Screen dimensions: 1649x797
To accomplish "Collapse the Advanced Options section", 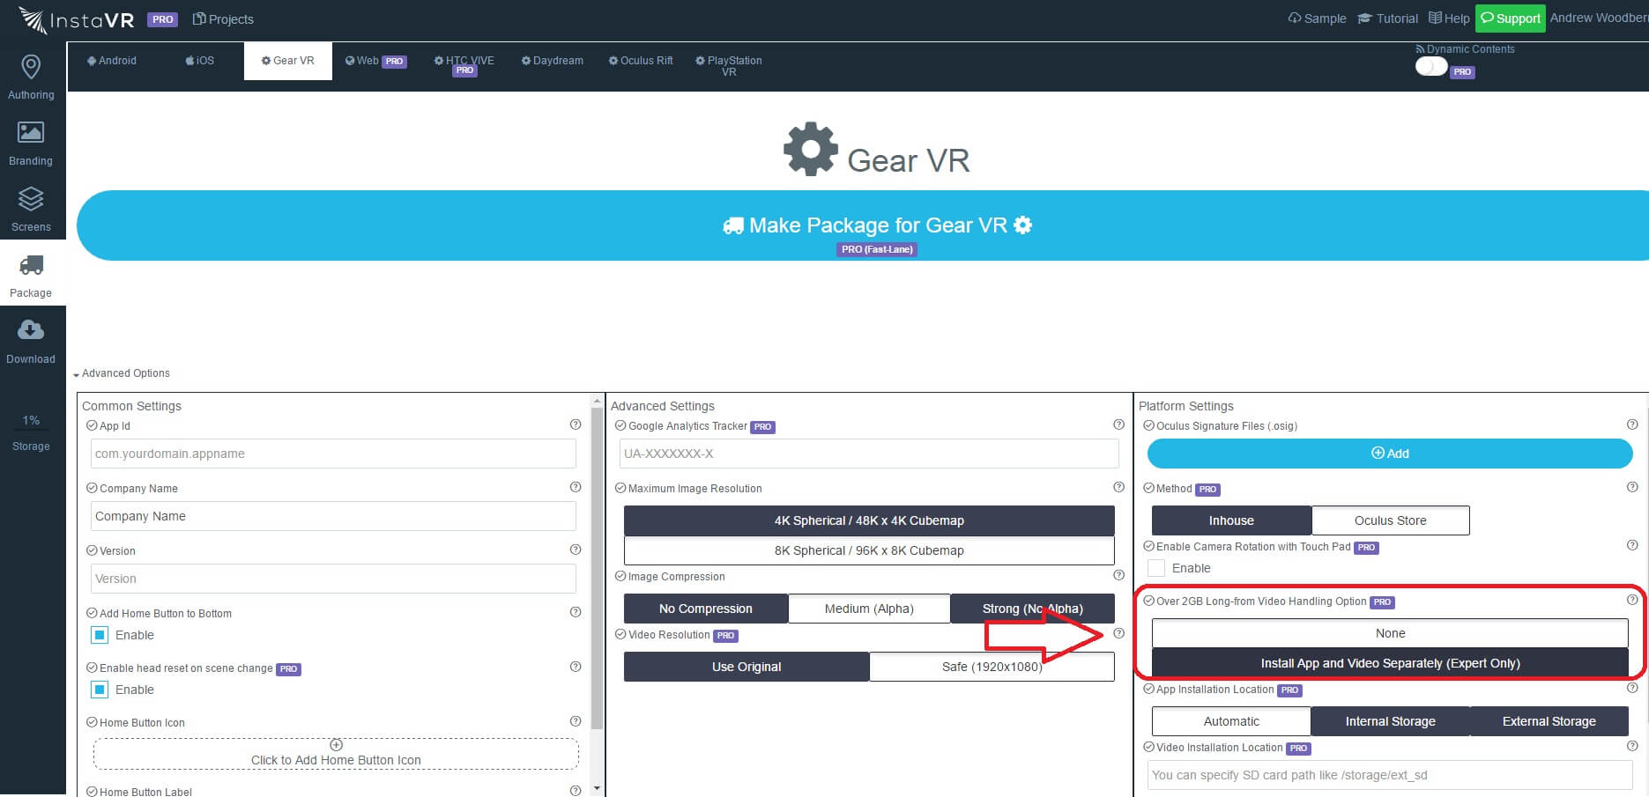I will pos(122,373).
